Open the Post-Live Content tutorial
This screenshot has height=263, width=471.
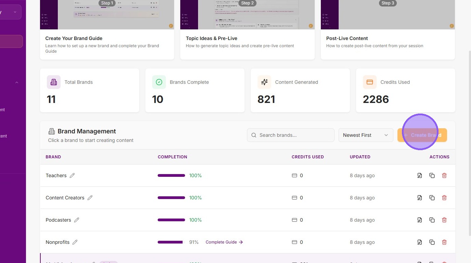388,30
